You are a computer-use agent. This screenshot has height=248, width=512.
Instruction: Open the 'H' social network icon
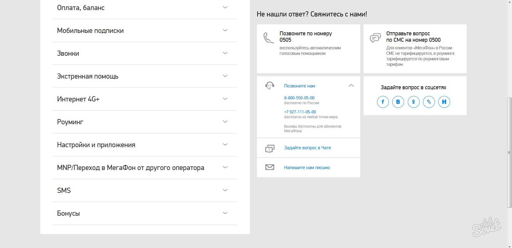444,102
